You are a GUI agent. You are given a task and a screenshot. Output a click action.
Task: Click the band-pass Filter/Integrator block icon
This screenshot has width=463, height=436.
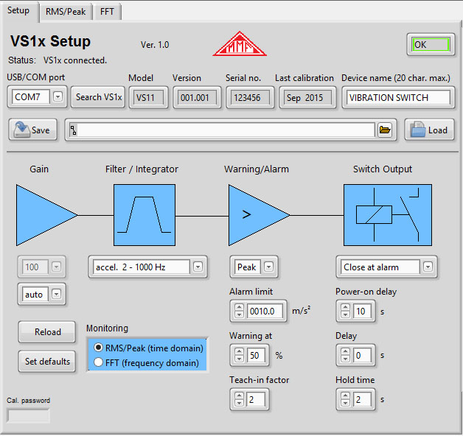click(145, 215)
